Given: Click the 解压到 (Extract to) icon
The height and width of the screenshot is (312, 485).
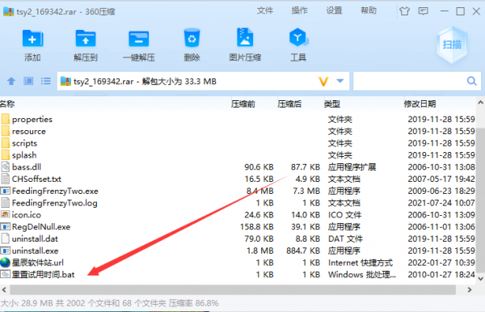Looking at the screenshot, I should coord(86,39).
